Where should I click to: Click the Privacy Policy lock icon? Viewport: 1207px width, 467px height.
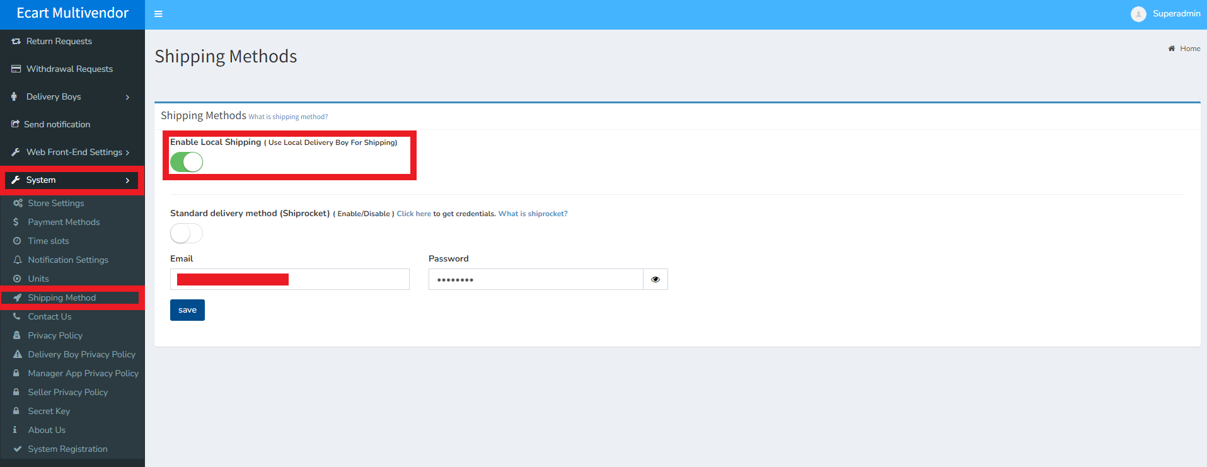click(17, 335)
